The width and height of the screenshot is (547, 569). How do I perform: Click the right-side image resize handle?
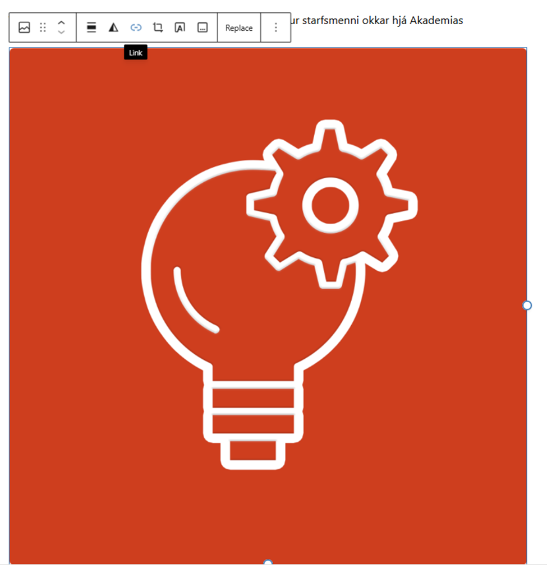(527, 305)
